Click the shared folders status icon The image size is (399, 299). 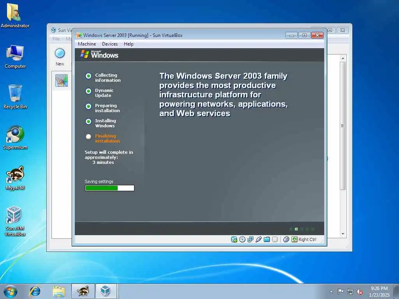267,239
